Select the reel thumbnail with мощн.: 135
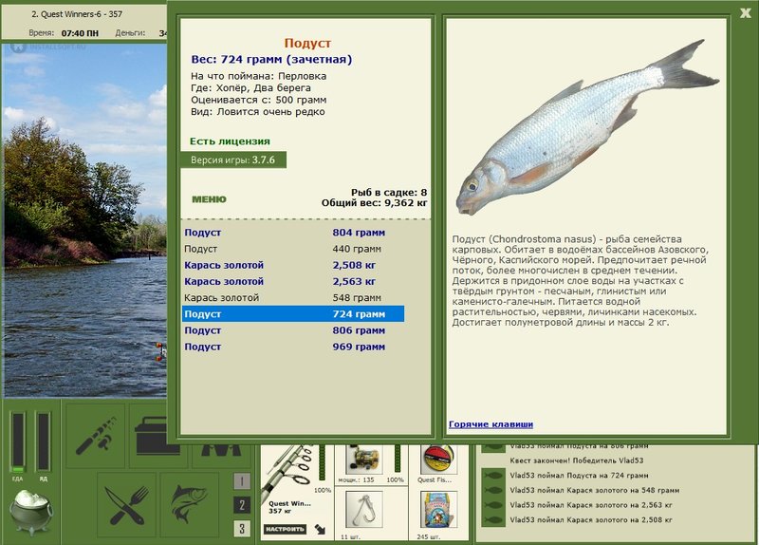 [x=364, y=460]
